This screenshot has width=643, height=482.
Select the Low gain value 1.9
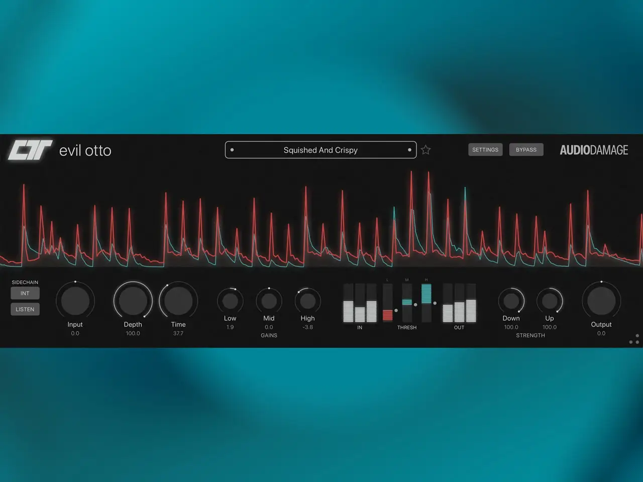point(230,327)
